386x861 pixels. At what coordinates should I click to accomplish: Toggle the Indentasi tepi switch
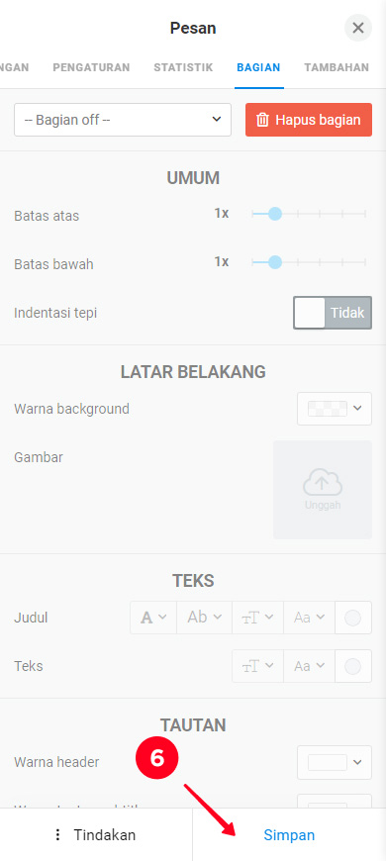point(333,313)
